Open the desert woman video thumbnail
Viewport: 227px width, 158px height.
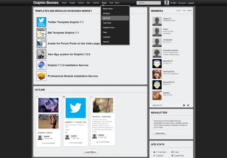48,121
